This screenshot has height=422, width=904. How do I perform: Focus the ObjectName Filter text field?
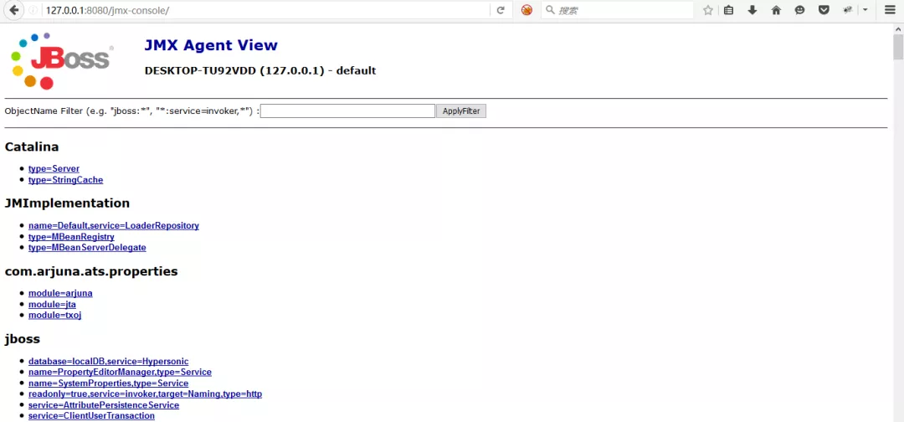pos(347,111)
